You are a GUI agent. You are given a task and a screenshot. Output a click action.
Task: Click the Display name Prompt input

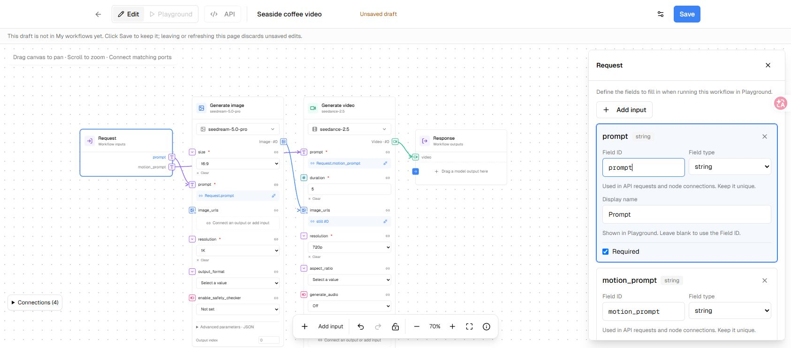pyautogui.click(x=686, y=214)
